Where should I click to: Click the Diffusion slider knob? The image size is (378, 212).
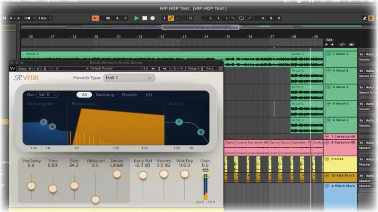click(x=95, y=199)
